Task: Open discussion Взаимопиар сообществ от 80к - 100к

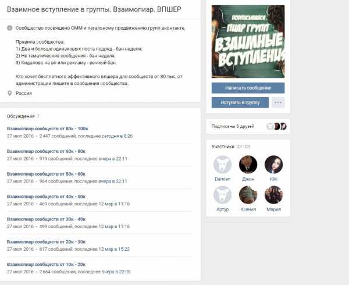Action: 48,129
